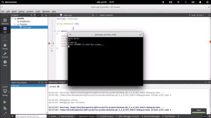211x118 pixels.
Task: Toggle the right sidebar visibility
Action: (x=209, y=116)
